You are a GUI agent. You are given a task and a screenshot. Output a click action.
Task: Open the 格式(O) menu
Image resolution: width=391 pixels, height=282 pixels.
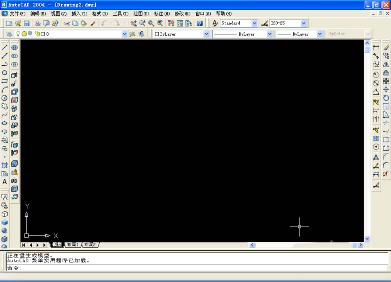(100, 14)
